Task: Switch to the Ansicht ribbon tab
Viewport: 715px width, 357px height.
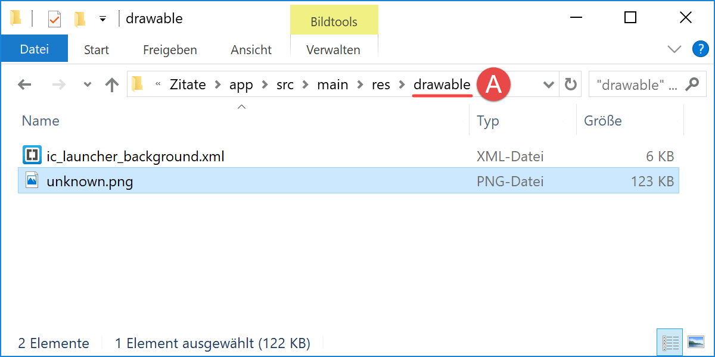Action: pyautogui.click(x=251, y=50)
